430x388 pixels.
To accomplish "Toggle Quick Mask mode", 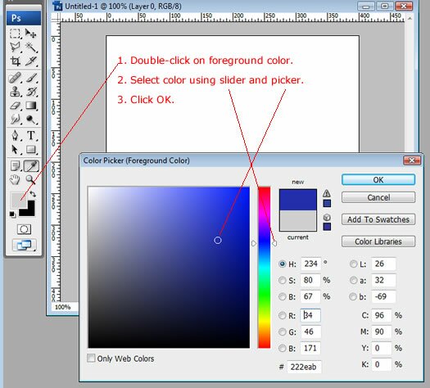I will tap(24, 229).
